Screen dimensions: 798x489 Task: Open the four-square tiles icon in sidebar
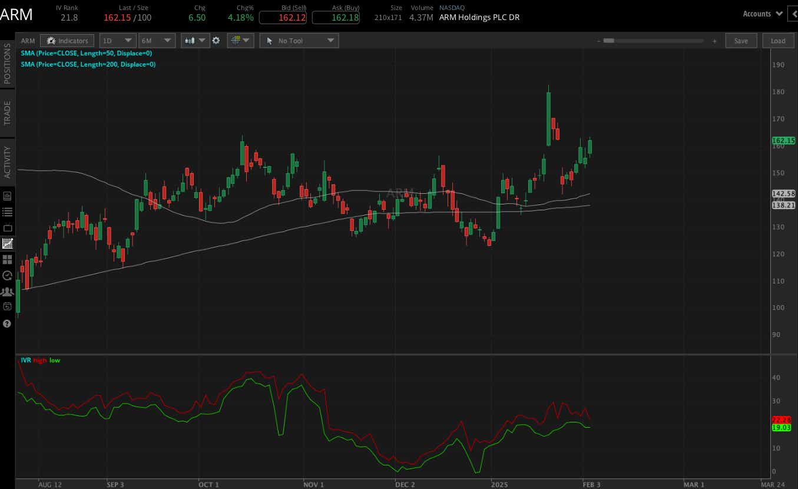click(8, 259)
